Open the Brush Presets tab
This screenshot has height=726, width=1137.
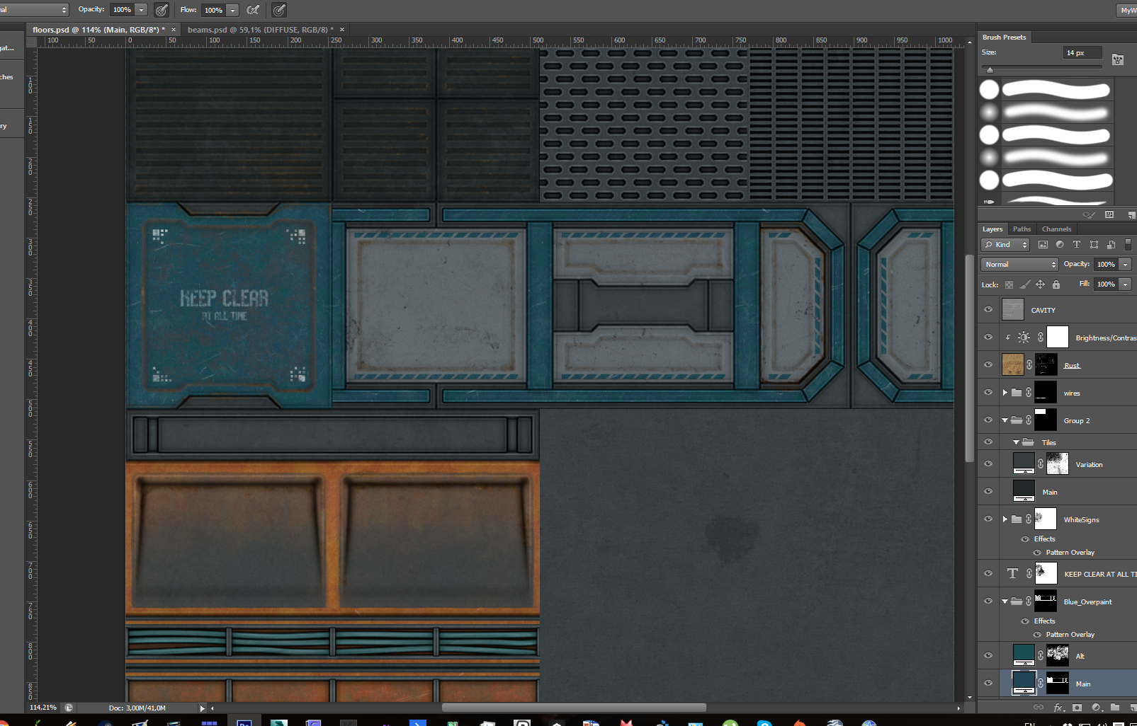[x=1004, y=38]
